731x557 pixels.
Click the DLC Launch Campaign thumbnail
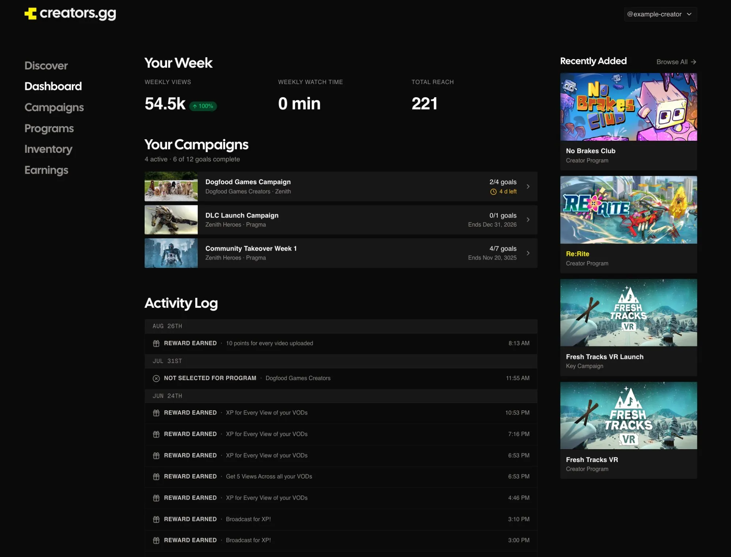[x=171, y=220]
